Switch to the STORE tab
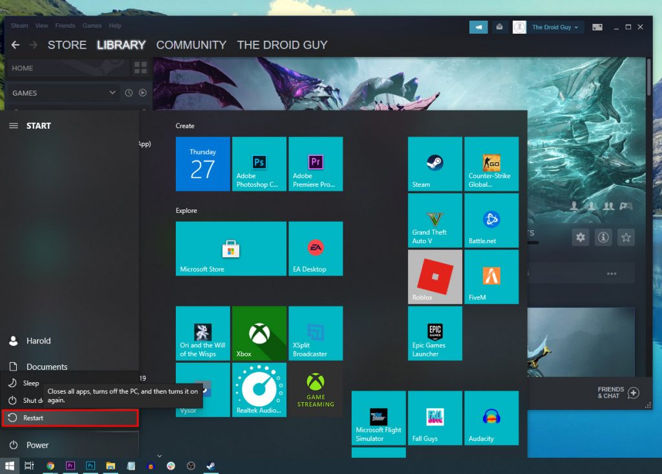 click(67, 45)
